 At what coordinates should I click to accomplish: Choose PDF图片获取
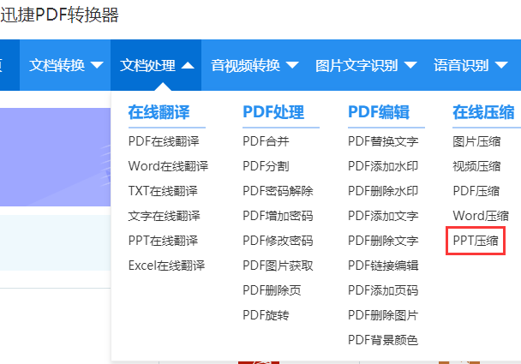point(278,266)
